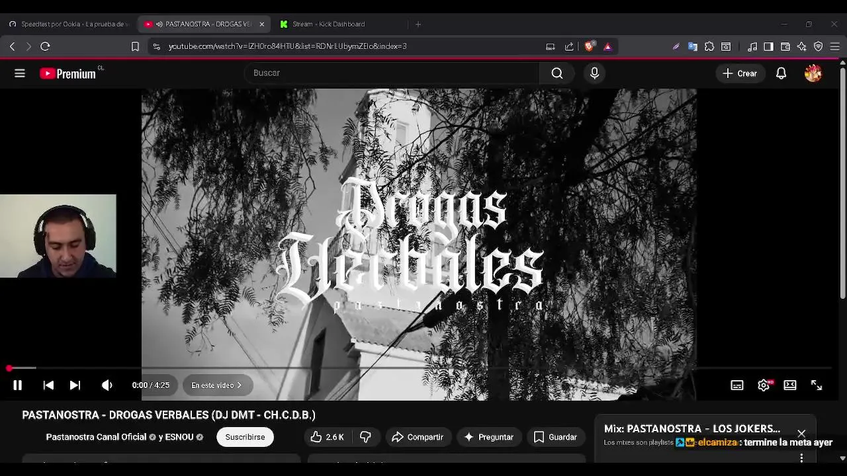Like the video with 2.6K likes
Viewport: 847px width, 476px height.
328,437
